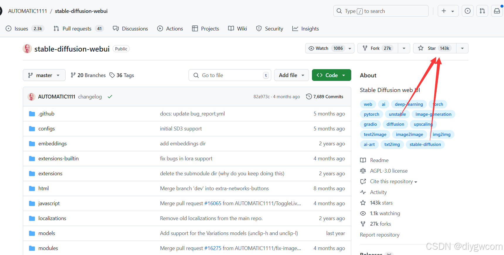The height and width of the screenshot is (255, 504).
Task: Click the Readme book icon
Action: 363,160
